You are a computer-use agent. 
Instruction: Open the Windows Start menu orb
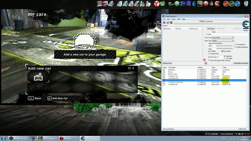tap(3, 138)
